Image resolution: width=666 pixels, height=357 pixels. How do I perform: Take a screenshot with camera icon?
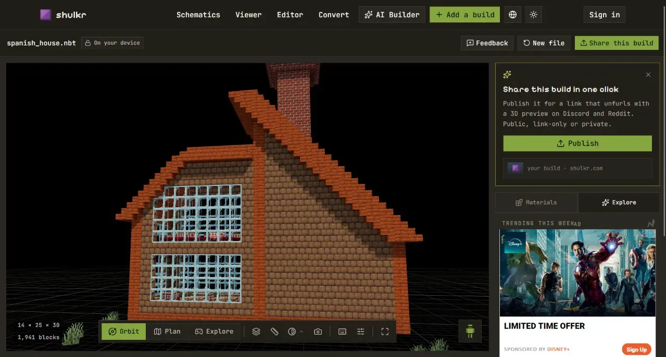pos(318,332)
